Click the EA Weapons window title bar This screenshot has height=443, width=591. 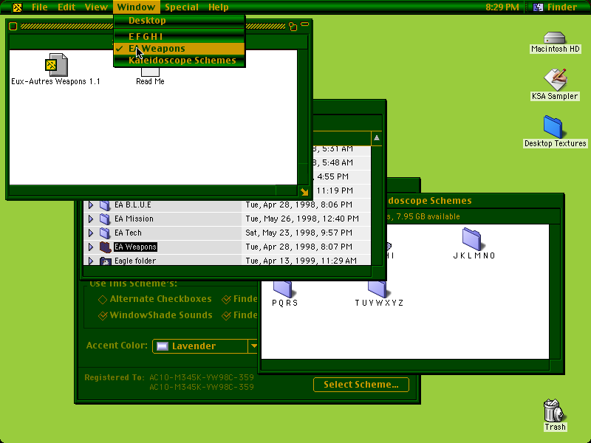(x=66, y=27)
